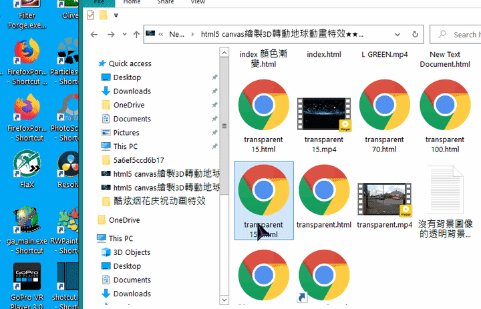Click the navigation pane scrollbar thumb
The height and width of the screenshot is (309, 481).
[x=224, y=125]
